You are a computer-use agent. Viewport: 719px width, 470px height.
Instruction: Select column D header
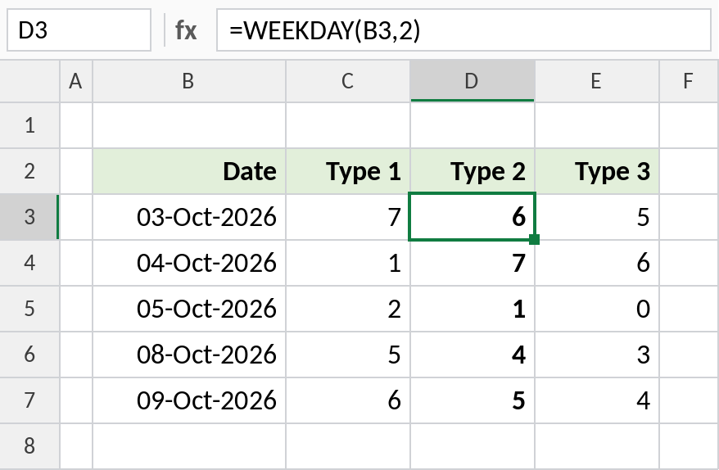point(473,81)
